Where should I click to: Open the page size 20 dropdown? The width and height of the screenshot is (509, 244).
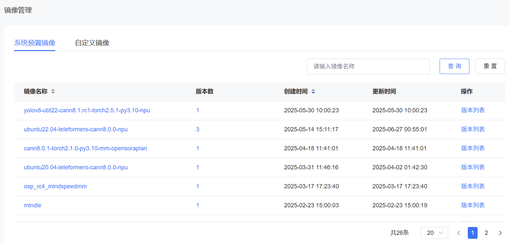[434, 233]
